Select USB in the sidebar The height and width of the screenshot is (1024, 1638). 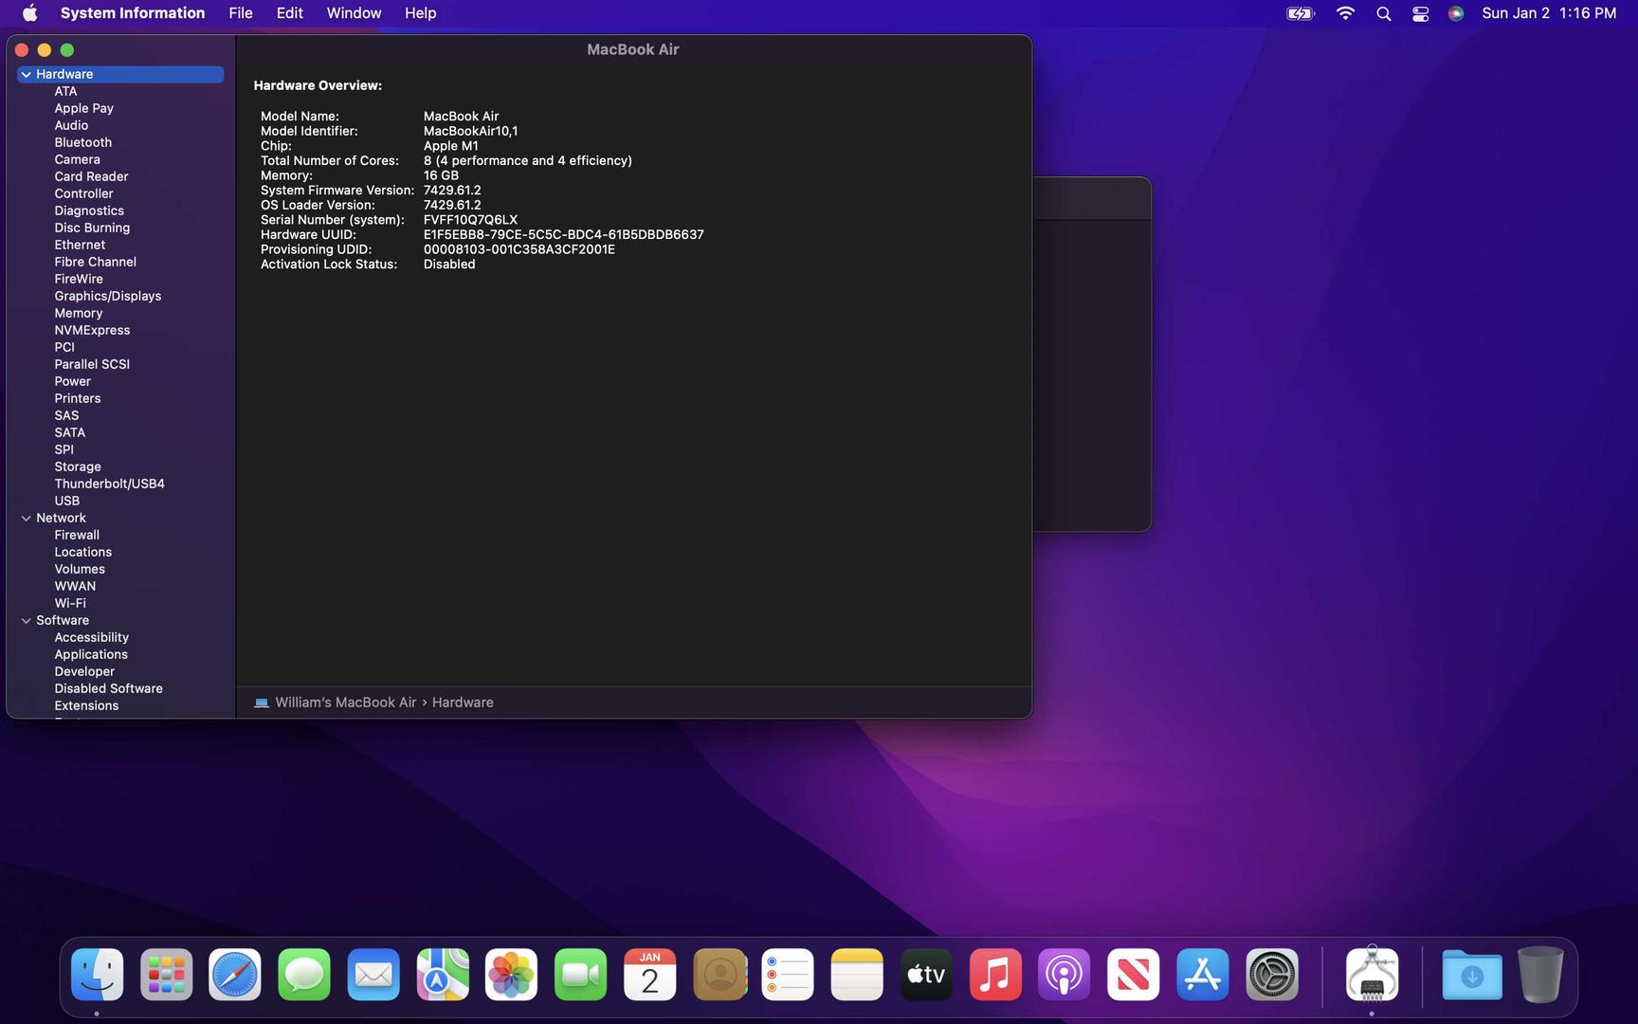66,501
